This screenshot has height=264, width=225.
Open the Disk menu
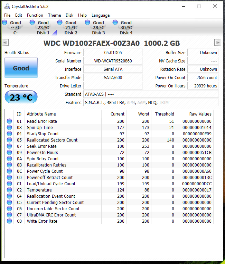69,15
